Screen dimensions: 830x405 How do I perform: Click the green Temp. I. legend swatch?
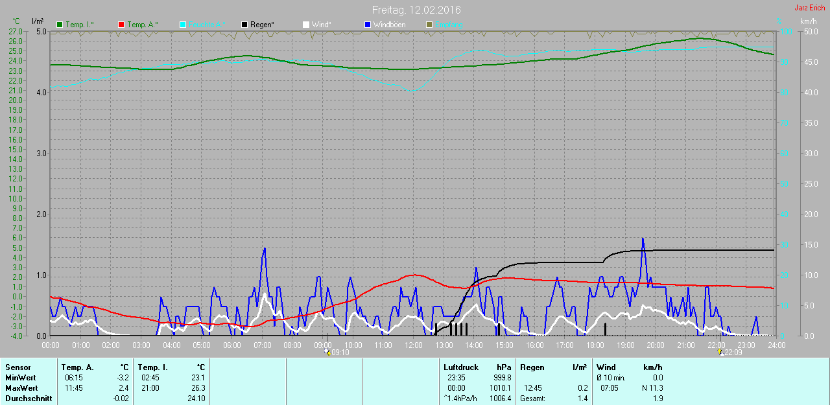click(60, 25)
